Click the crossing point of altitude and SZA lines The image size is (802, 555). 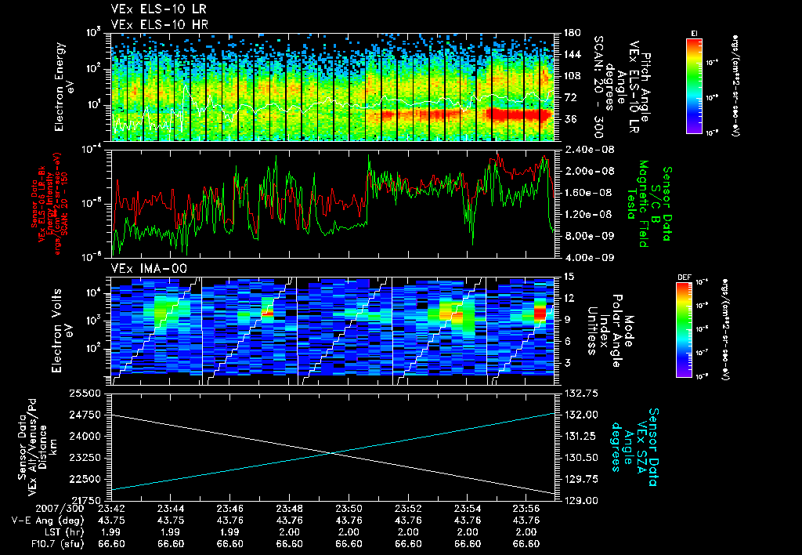click(x=332, y=452)
